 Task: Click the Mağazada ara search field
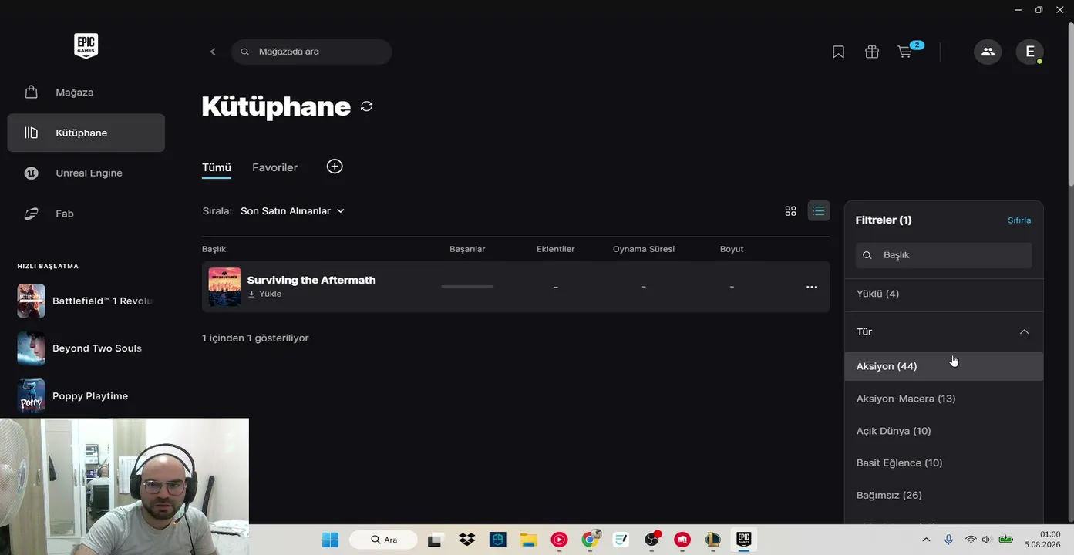[x=311, y=52]
